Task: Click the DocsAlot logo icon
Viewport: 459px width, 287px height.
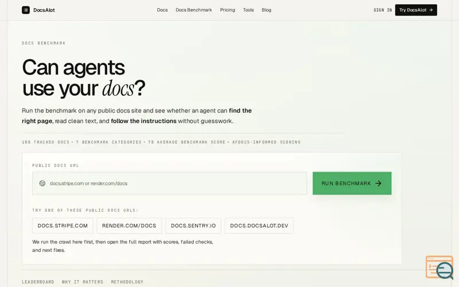Action: point(26,10)
